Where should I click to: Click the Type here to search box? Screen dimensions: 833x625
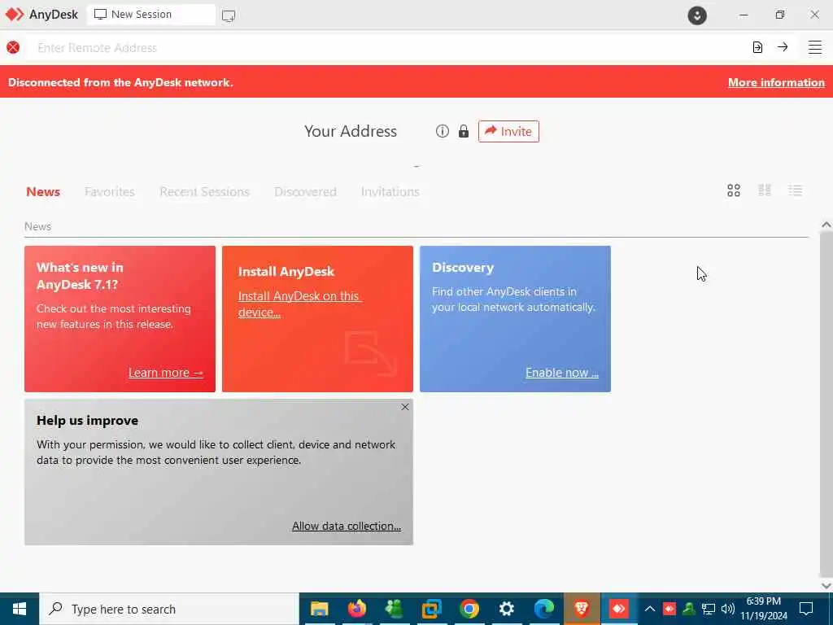169,609
